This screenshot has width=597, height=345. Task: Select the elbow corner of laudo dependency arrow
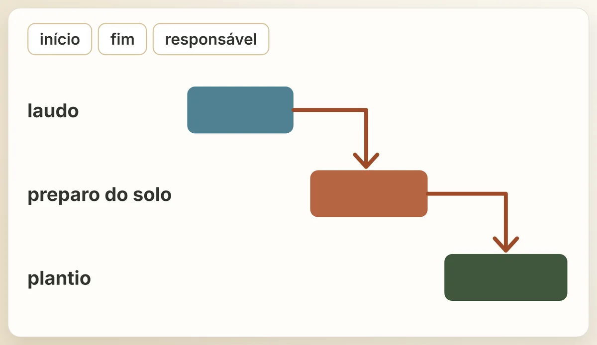366,110
